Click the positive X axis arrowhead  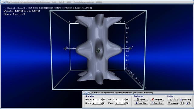(130, 48)
